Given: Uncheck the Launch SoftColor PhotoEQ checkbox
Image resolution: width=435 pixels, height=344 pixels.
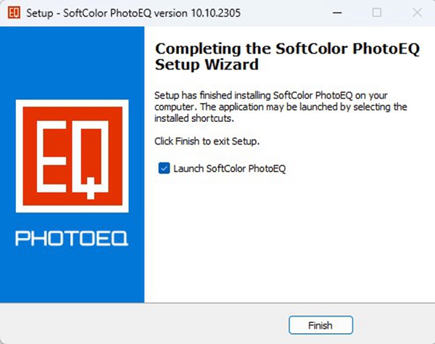Looking at the screenshot, I should [x=164, y=168].
